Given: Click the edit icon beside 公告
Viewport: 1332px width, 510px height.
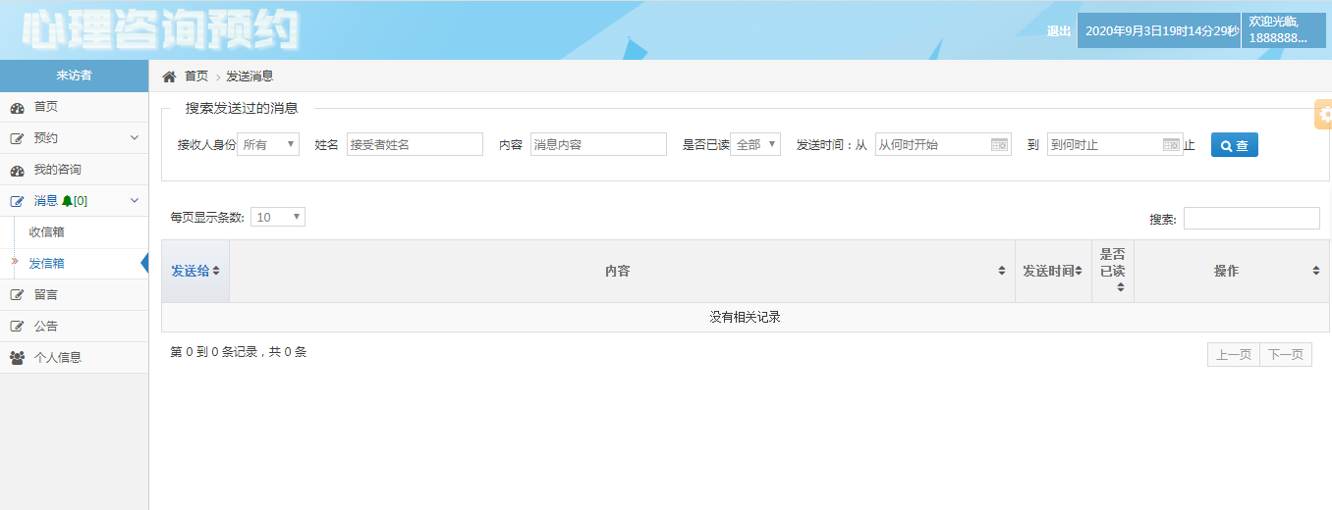Looking at the screenshot, I should point(17,327).
